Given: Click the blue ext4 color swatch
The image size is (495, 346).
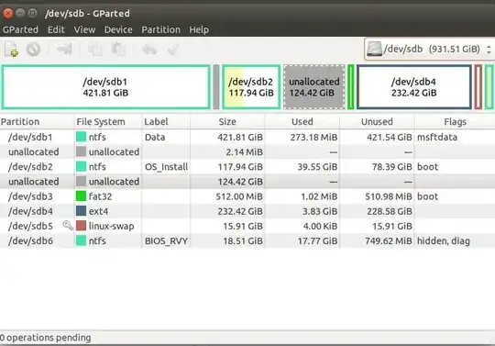Looking at the screenshot, I should click(82, 211).
